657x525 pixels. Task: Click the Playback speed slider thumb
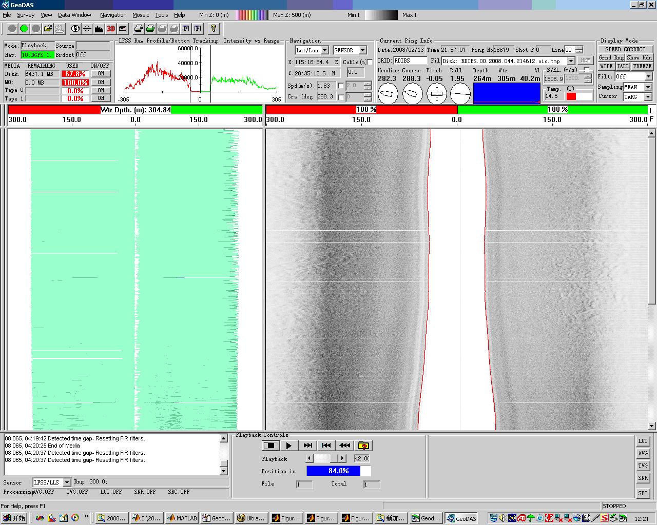tap(334, 458)
